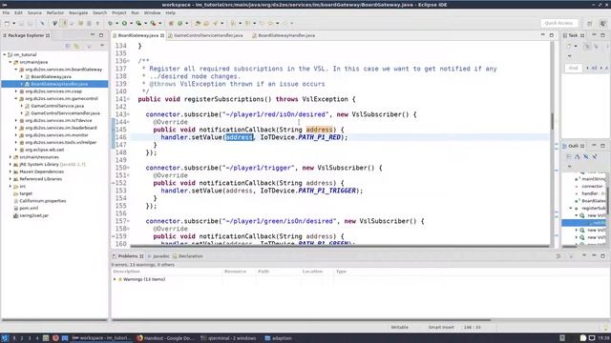611x343 pixels.
Task: Click the Quick Access field
Action: point(558,23)
